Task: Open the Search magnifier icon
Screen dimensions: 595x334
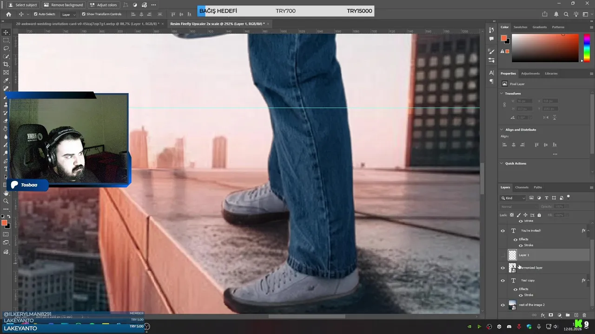Action: (566, 14)
